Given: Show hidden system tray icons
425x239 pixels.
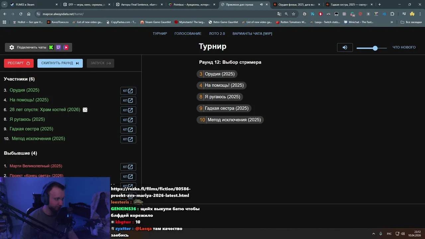Looking at the screenshot, I should pyautogui.click(x=374, y=234).
